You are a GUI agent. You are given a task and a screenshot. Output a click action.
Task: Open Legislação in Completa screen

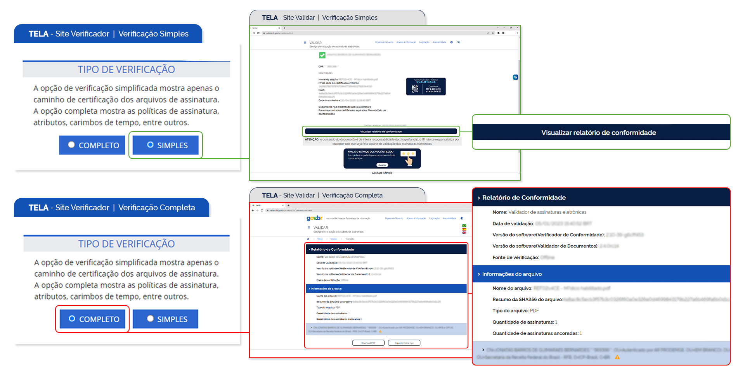435,218
